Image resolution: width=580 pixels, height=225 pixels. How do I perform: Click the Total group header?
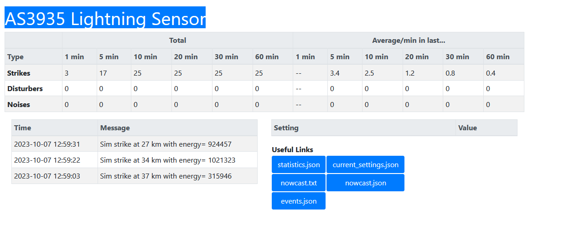tap(177, 40)
